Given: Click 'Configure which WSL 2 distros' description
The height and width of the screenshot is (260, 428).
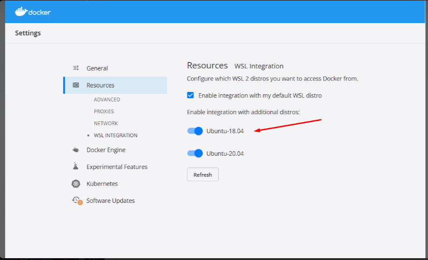Looking at the screenshot, I should point(272,79).
